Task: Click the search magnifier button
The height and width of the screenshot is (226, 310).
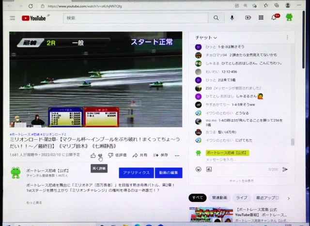Action: coord(216,18)
